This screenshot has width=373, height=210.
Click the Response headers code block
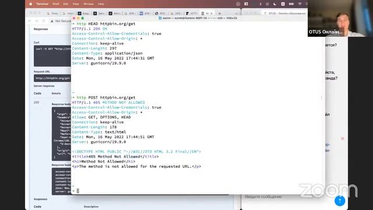[x=61, y=181]
